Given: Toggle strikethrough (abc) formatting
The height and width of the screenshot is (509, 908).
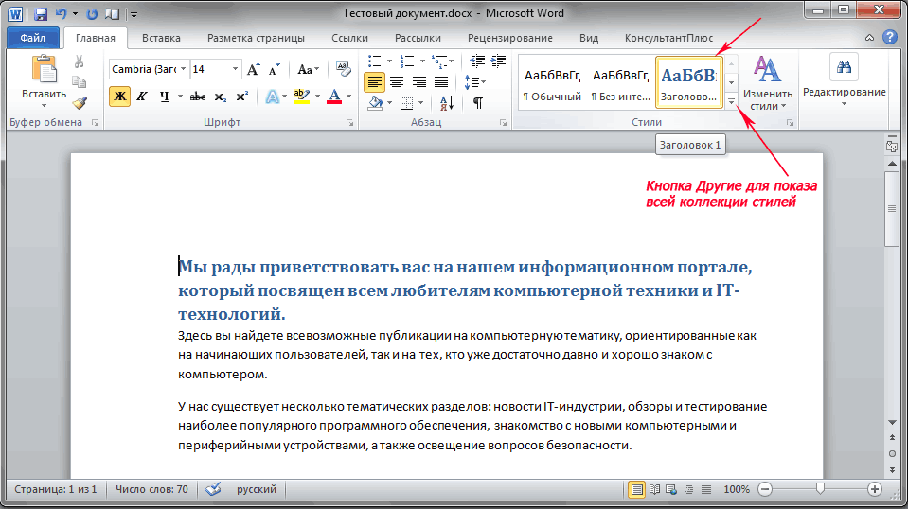Looking at the screenshot, I should point(198,96).
